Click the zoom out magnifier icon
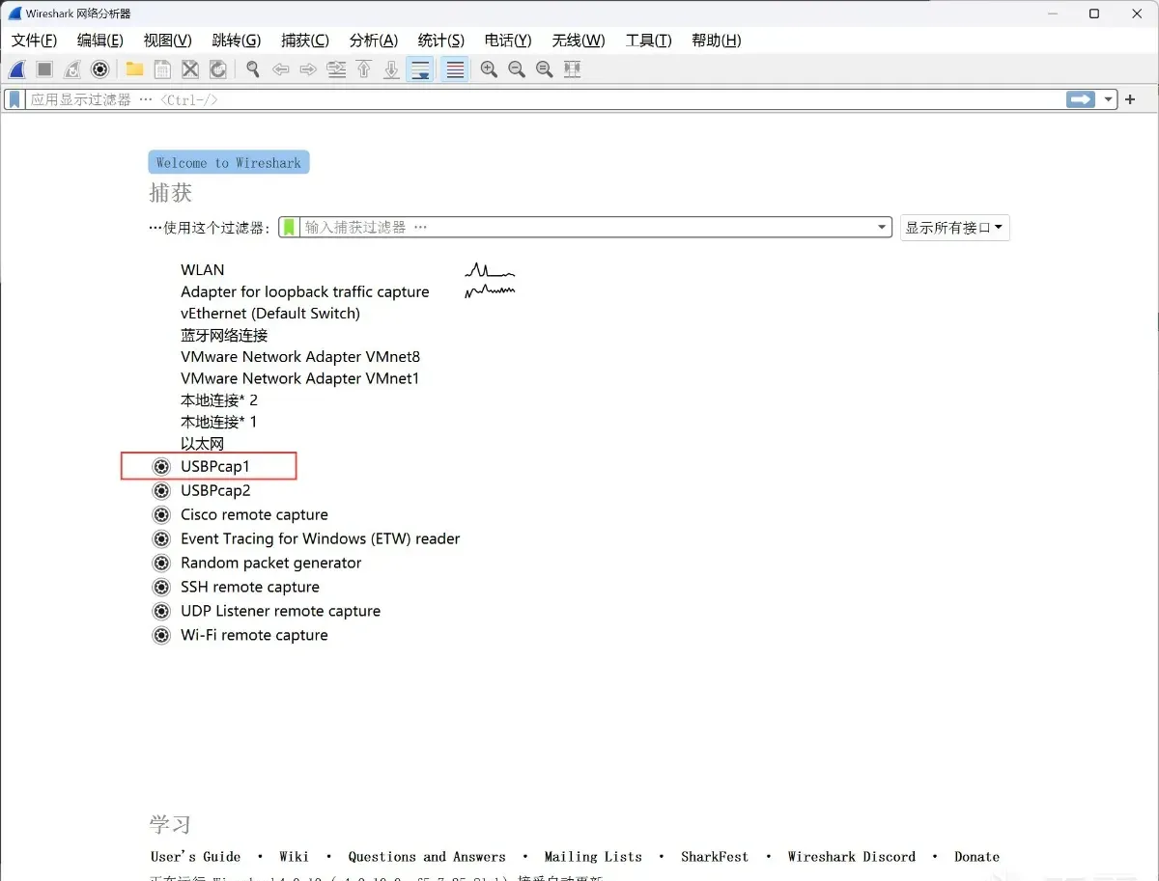 pyautogui.click(x=517, y=69)
